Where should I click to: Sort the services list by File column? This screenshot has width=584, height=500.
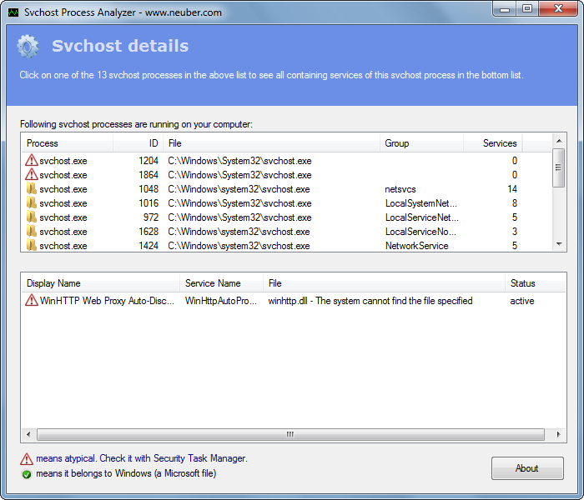click(x=384, y=283)
